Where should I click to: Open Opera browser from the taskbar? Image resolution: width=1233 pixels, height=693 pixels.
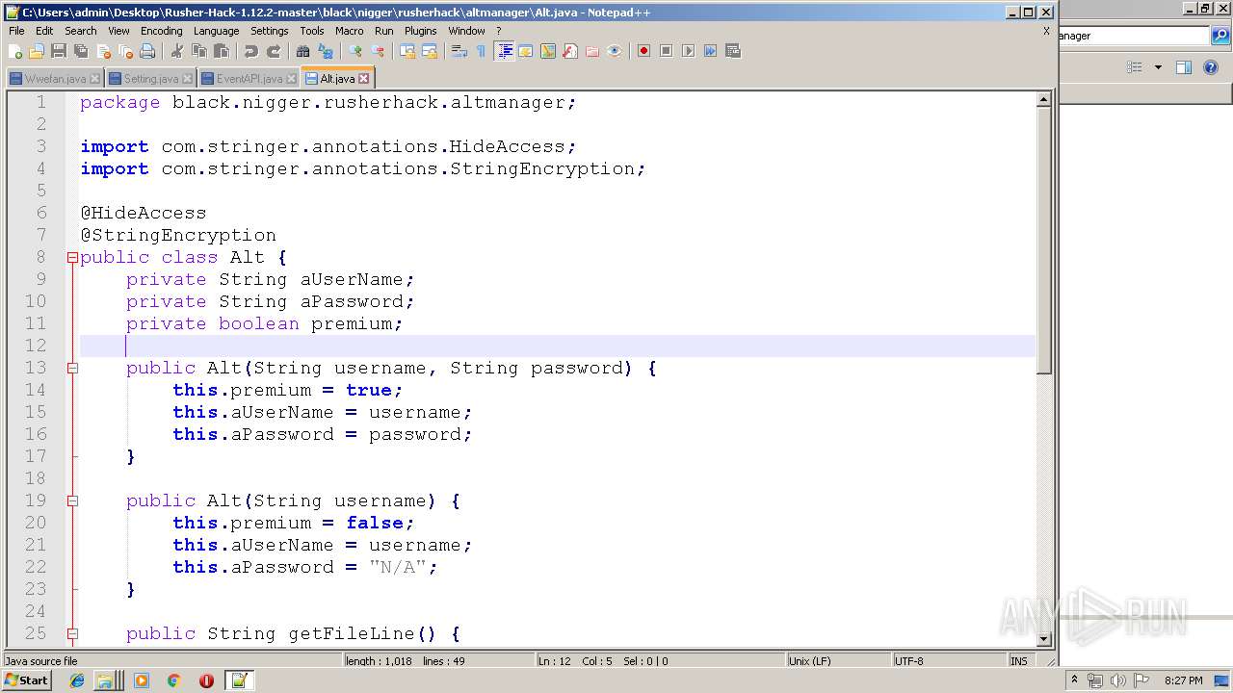click(x=206, y=680)
